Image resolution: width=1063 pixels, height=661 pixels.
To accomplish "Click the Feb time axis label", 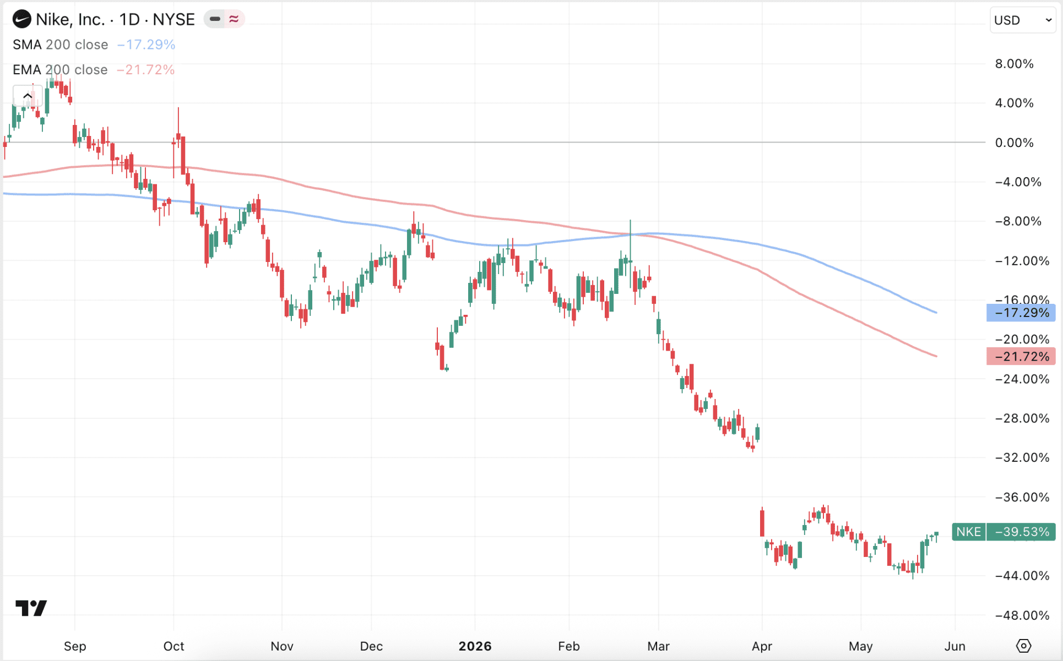I will click(x=569, y=646).
